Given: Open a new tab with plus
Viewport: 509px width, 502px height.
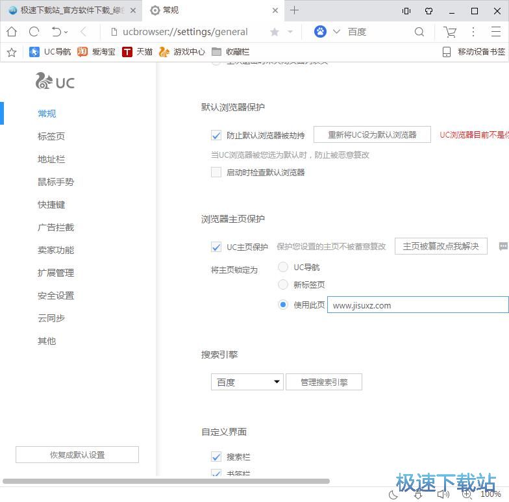Looking at the screenshot, I should coord(295,10).
